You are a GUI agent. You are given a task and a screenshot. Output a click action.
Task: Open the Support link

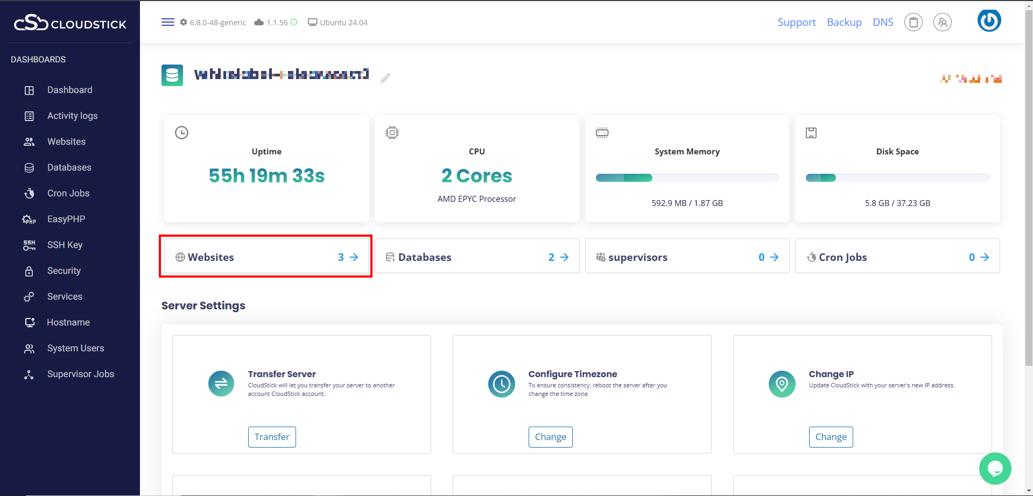[796, 22]
